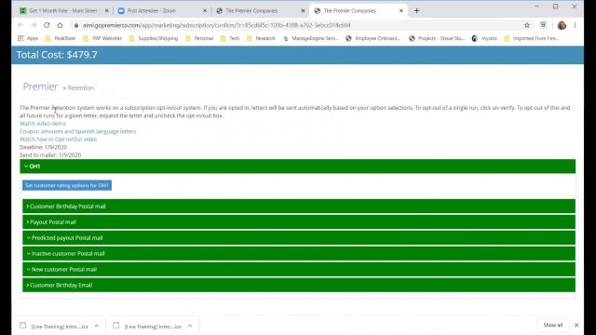This screenshot has height=335, width=596.
Task: Open the Watch video demo link
Action: coord(43,124)
